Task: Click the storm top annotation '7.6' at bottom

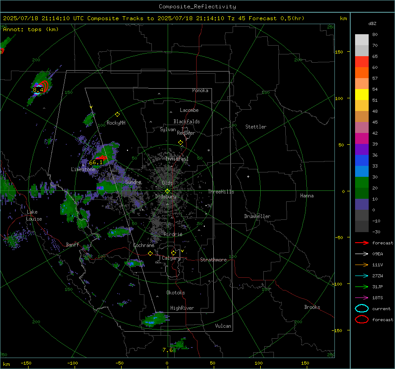Action: (x=168, y=350)
